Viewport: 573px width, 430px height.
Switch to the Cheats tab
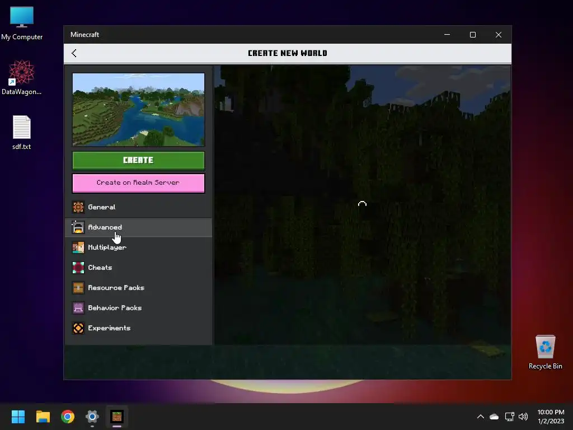[x=139, y=268]
